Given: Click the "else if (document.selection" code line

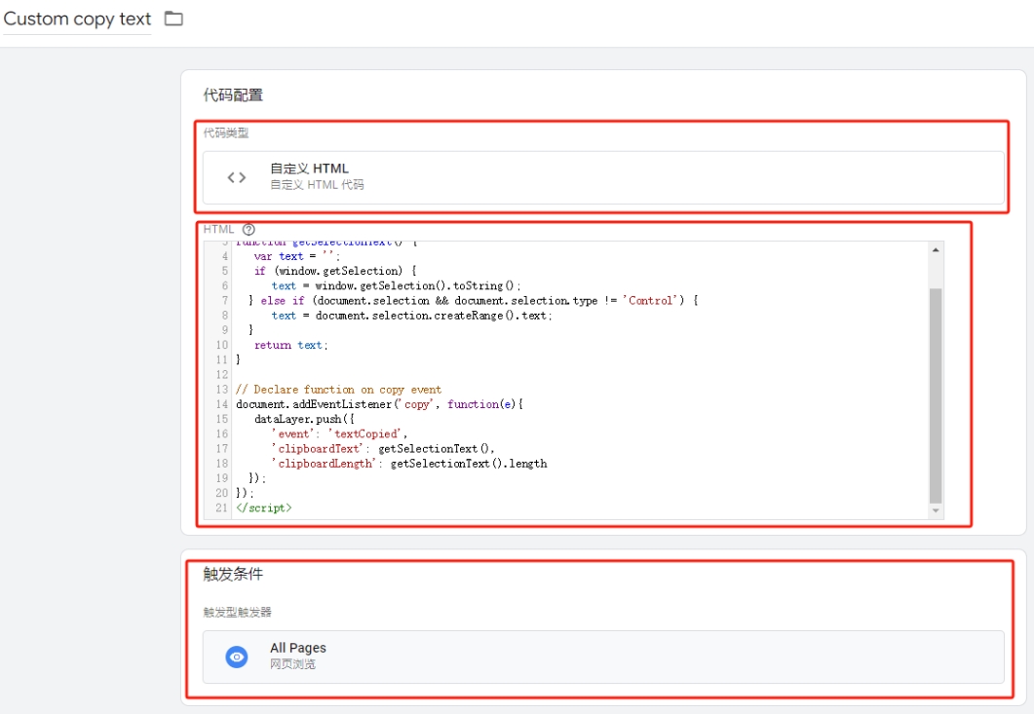Looking at the screenshot, I should click(x=474, y=301).
